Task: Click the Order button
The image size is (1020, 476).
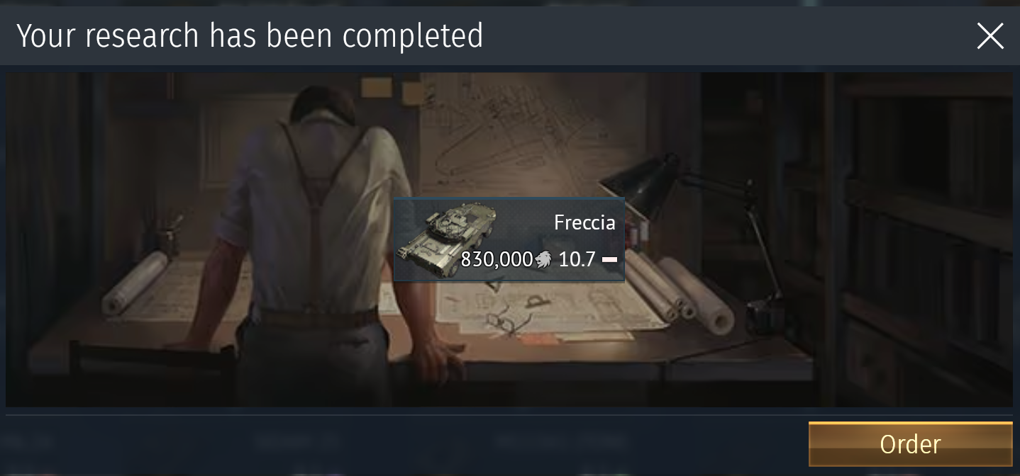Action: 910,444
